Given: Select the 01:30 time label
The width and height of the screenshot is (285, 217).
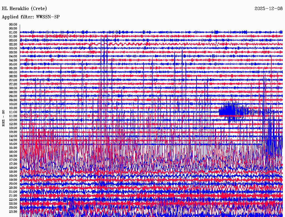Looking at the screenshot, I should tap(13, 36).
